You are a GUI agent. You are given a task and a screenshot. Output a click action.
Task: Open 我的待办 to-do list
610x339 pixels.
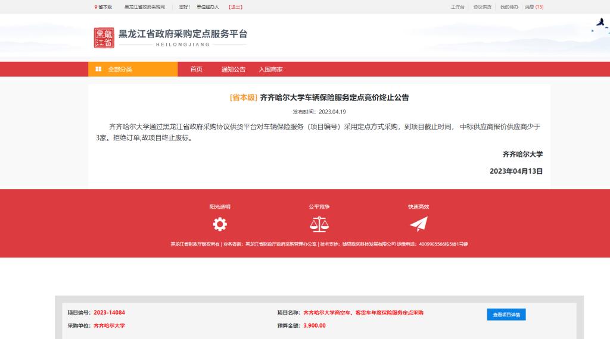click(509, 7)
